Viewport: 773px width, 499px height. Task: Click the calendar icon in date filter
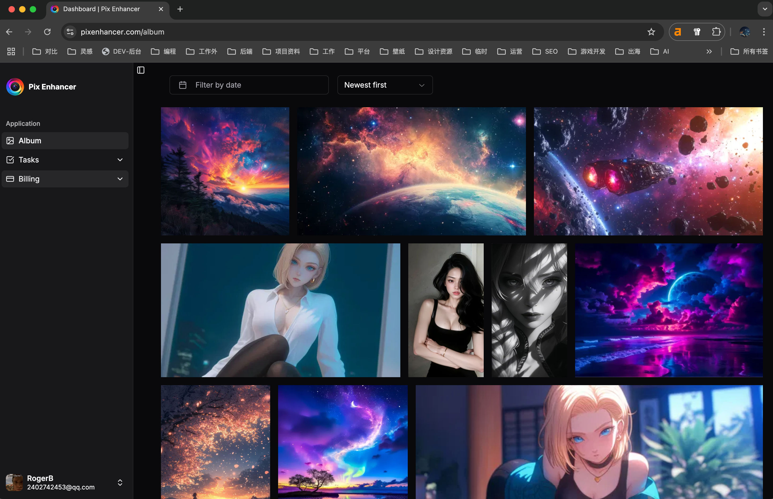182,85
